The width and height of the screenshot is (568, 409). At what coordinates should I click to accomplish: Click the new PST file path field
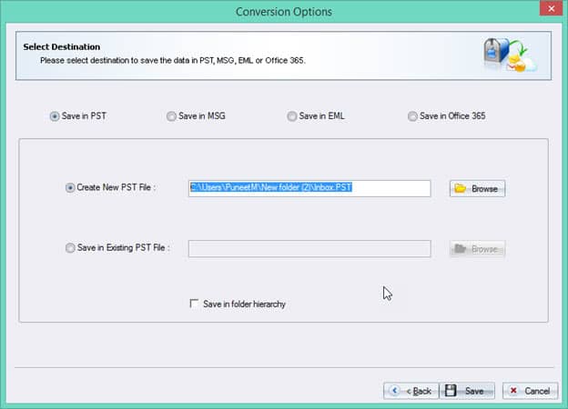309,188
